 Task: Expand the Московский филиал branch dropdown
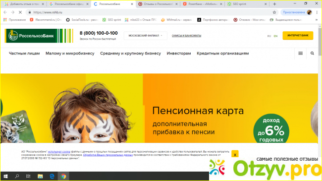tap(145, 36)
